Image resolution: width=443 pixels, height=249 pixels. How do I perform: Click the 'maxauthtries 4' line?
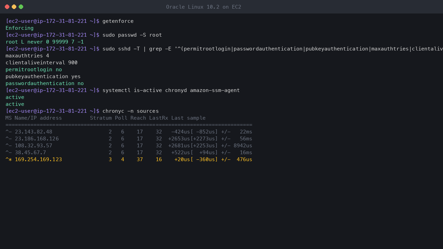27,56
